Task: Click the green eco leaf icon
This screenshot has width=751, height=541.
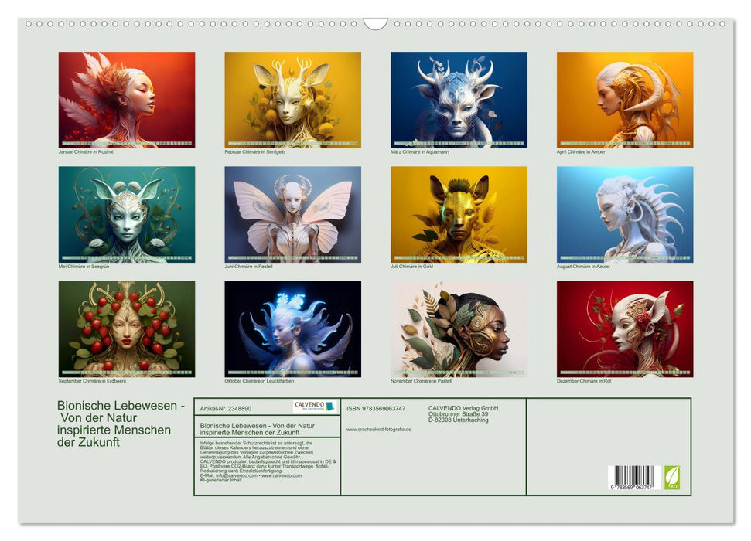Action: 671,478
